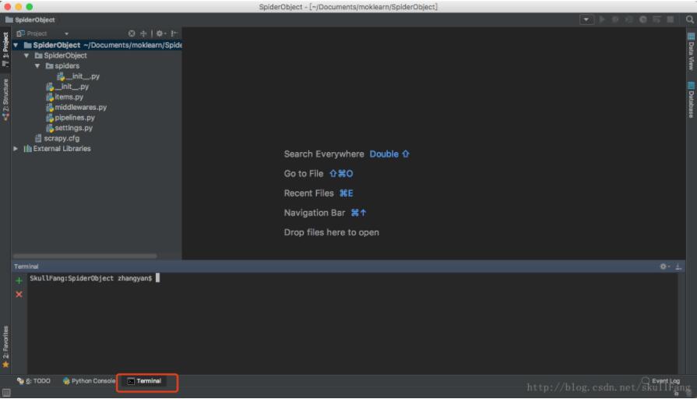Select __init__.py directly under the SpiderObject package
Viewport: 697px width, 399px height.
click(x=68, y=87)
